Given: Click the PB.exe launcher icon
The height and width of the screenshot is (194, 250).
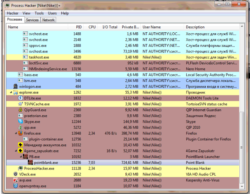Looking at the screenshot, I should (x=26, y=156).
